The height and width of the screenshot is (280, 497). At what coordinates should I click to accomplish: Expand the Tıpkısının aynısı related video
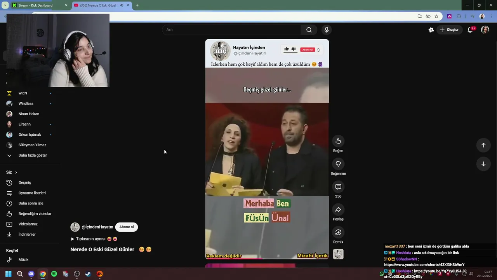94,239
